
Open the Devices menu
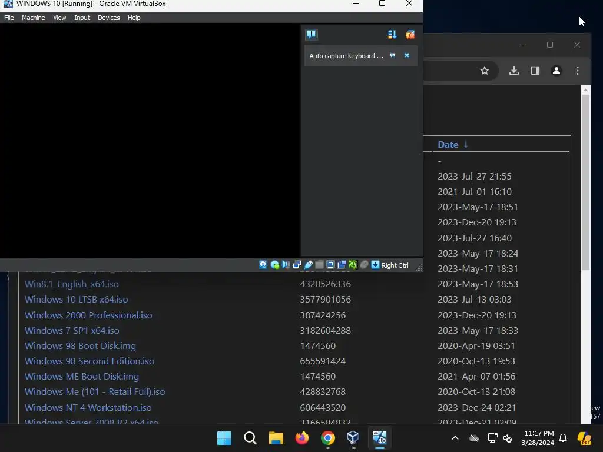[x=108, y=18]
